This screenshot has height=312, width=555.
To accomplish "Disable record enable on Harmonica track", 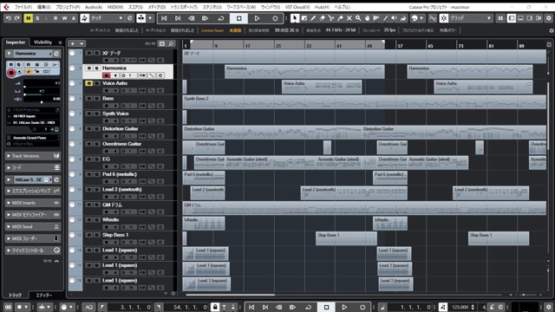I will tap(106, 75).
